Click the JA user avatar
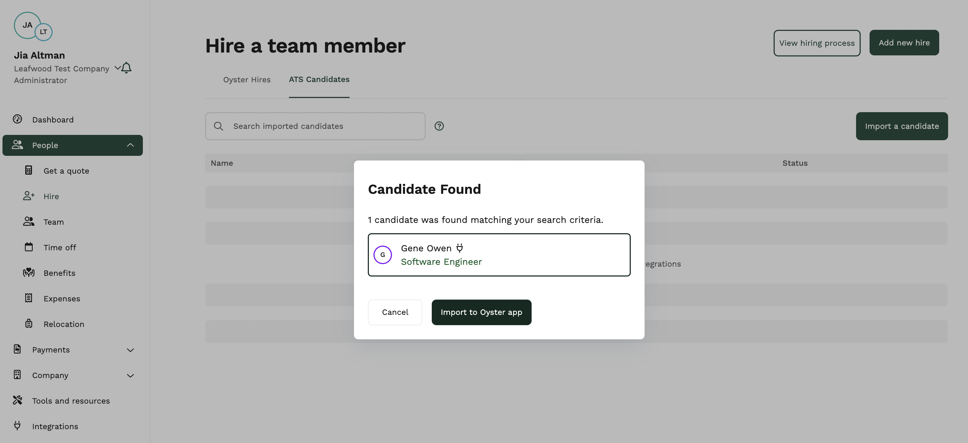The width and height of the screenshot is (968, 443). [x=27, y=25]
